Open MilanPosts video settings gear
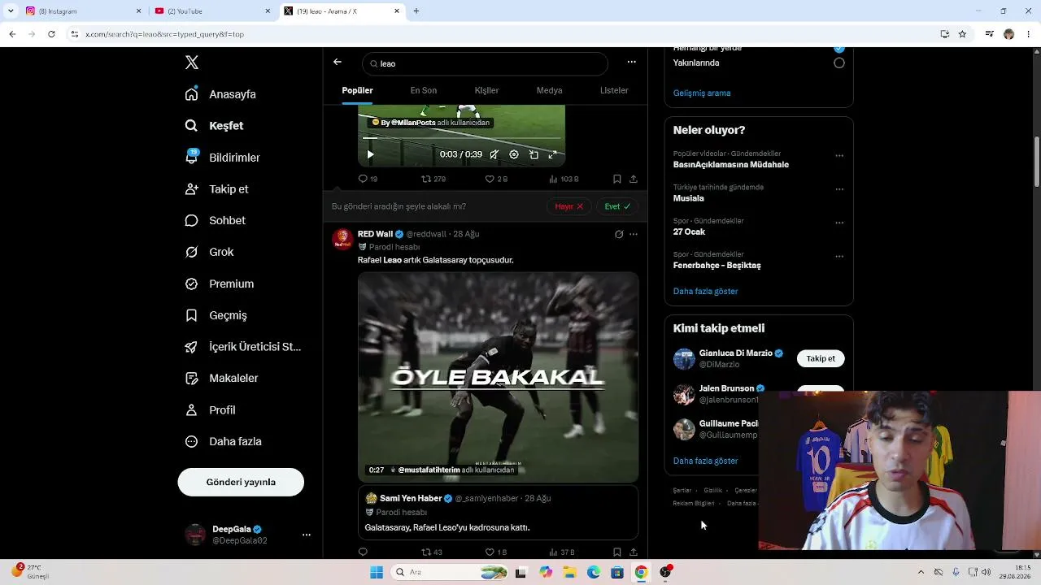The image size is (1041, 585). point(514,154)
